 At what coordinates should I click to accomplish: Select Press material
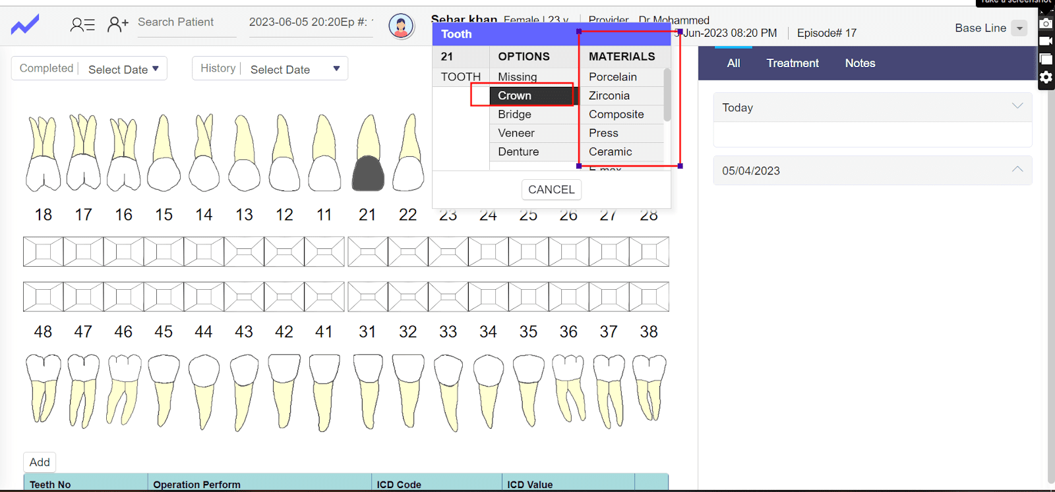pyautogui.click(x=622, y=133)
